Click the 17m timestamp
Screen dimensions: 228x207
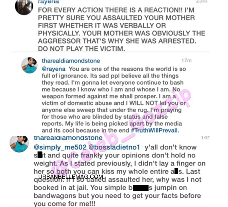click(x=186, y=60)
